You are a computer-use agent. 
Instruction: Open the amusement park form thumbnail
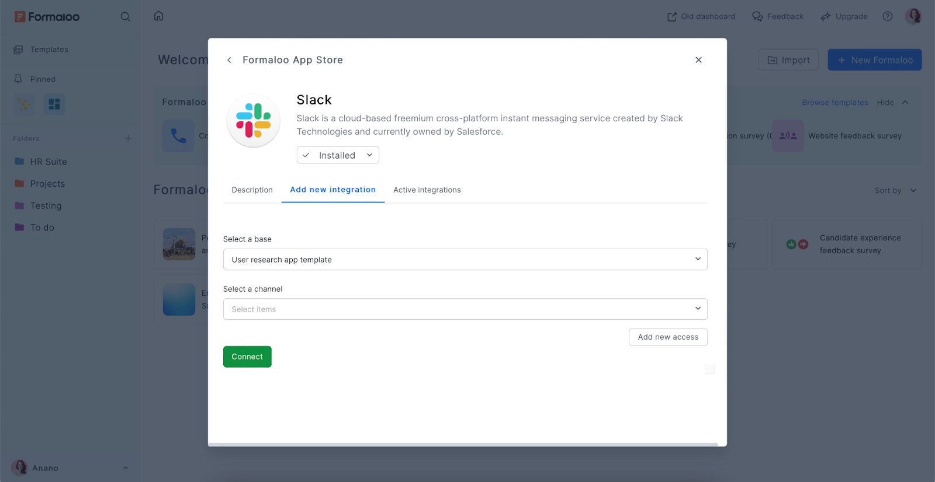179,244
